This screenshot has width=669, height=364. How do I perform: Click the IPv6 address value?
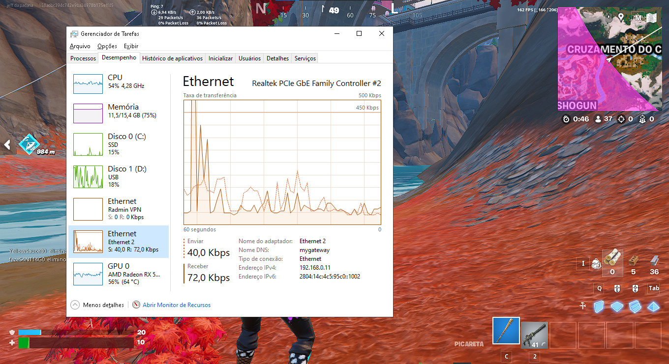(330, 277)
